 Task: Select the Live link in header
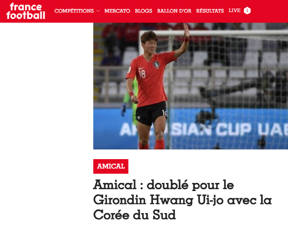tap(234, 11)
